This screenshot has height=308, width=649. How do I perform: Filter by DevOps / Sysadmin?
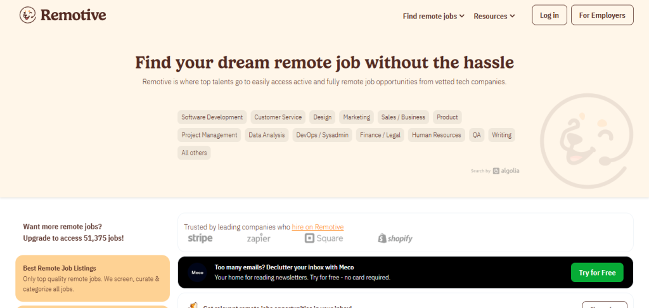(x=323, y=135)
